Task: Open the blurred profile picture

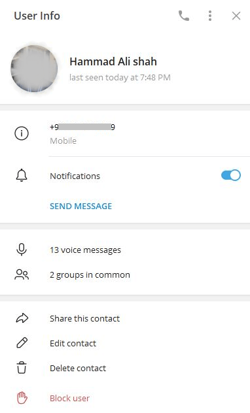Action: (34, 69)
